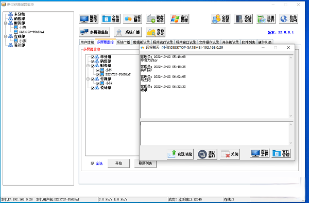Uncheck 设计部 in multi-screen list

pos(93,88)
